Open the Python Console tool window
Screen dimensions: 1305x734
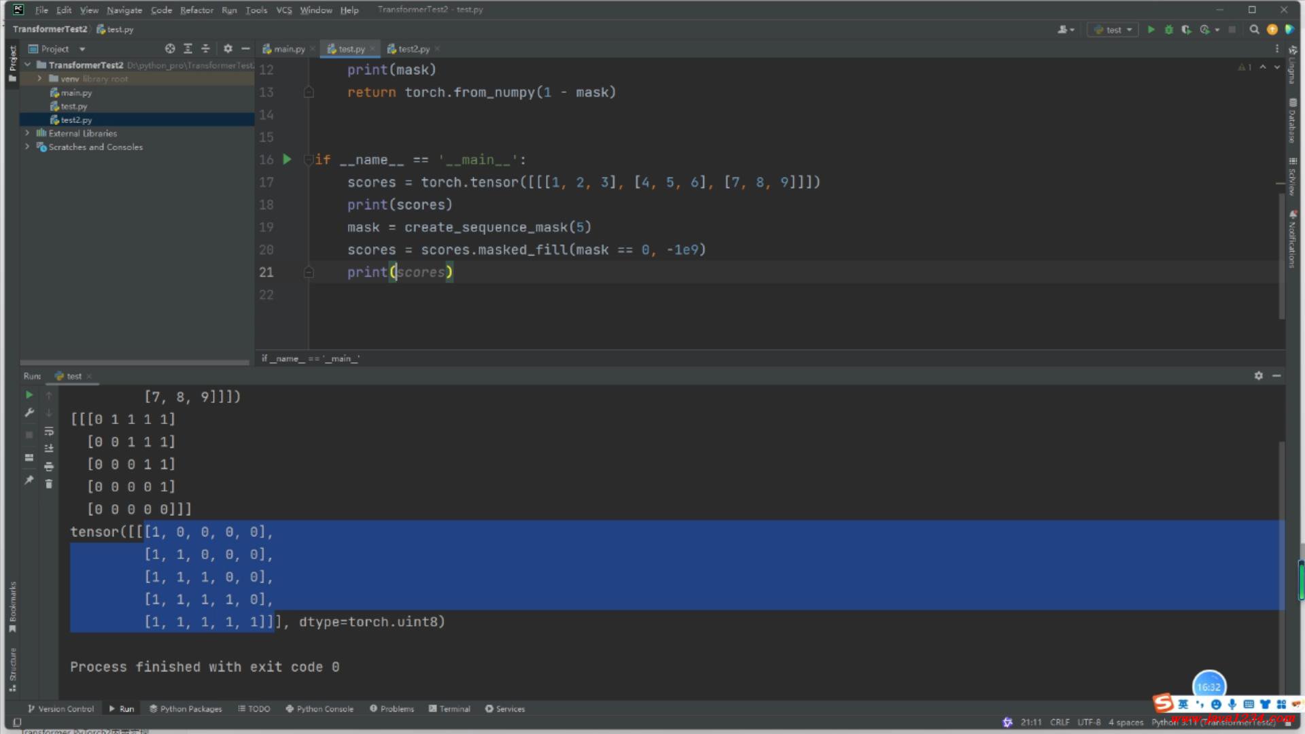pos(319,709)
